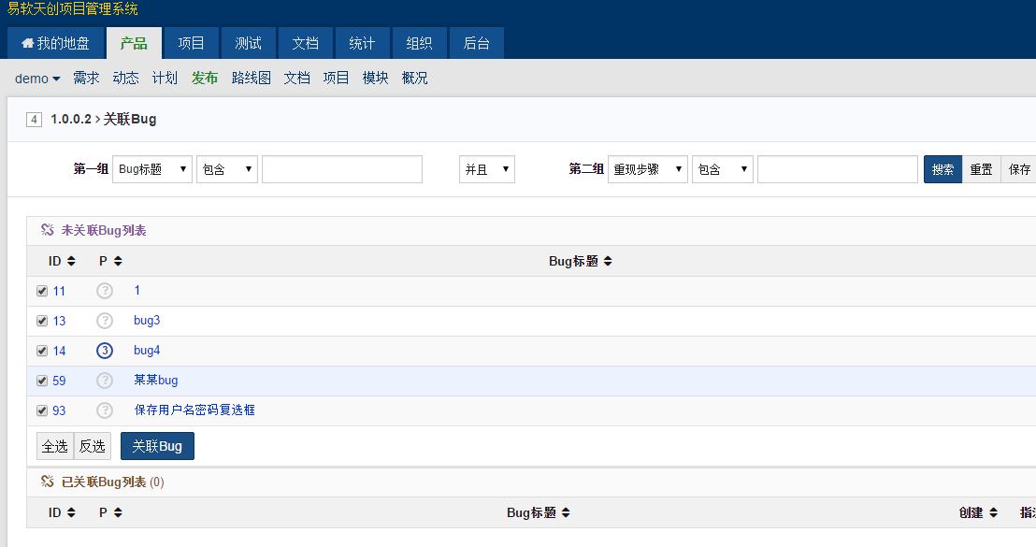
Task: Sort unlinked bugs by ID column
Action: point(62,261)
